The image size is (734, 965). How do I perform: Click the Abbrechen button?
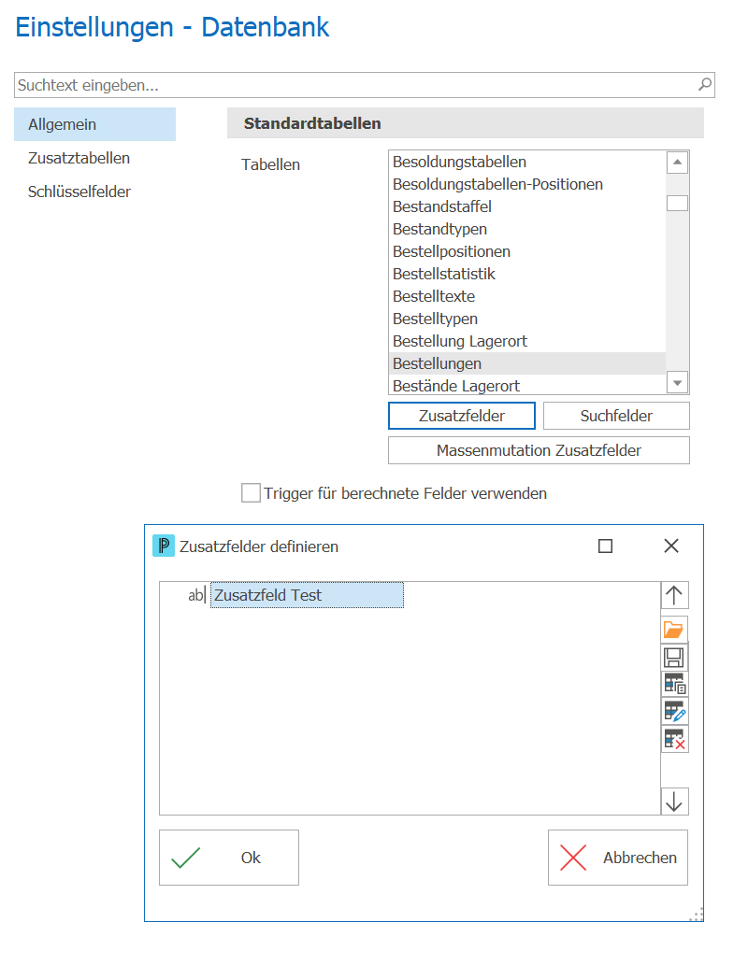pyautogui.click(x=618, y=858)
